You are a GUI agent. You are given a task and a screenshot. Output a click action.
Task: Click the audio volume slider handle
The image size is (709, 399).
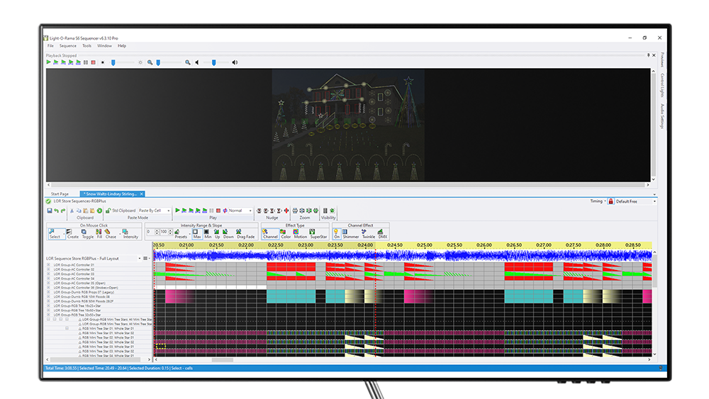214,62
